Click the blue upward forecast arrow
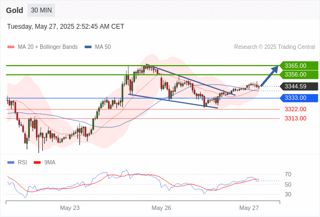320x217 pixels. coord(270,76)
